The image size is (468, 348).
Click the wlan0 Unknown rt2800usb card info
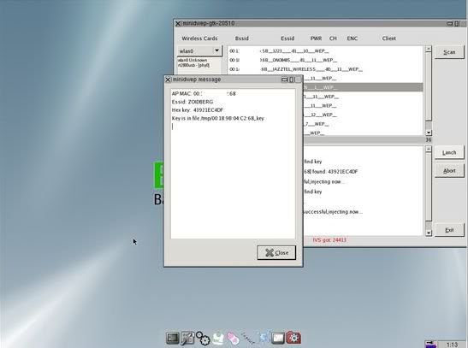[193, 62]
